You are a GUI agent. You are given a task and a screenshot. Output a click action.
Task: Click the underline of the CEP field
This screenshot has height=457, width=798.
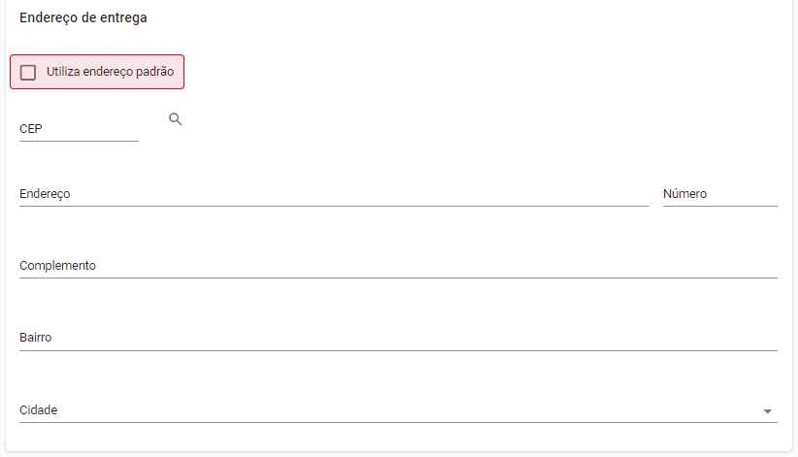[79, 141]
